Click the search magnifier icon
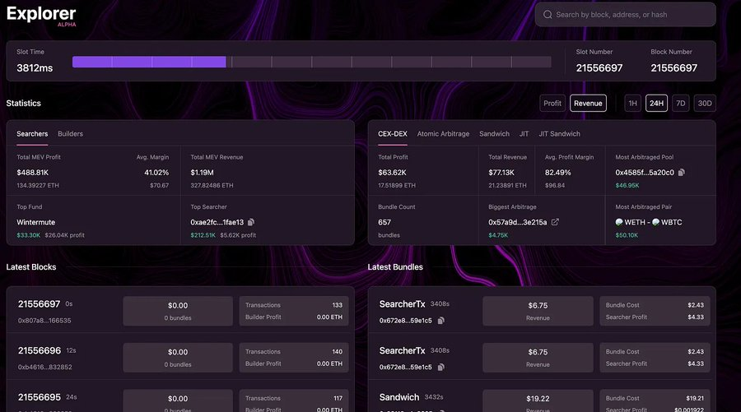The image size is (741, 412). click(x=548, y=15)
